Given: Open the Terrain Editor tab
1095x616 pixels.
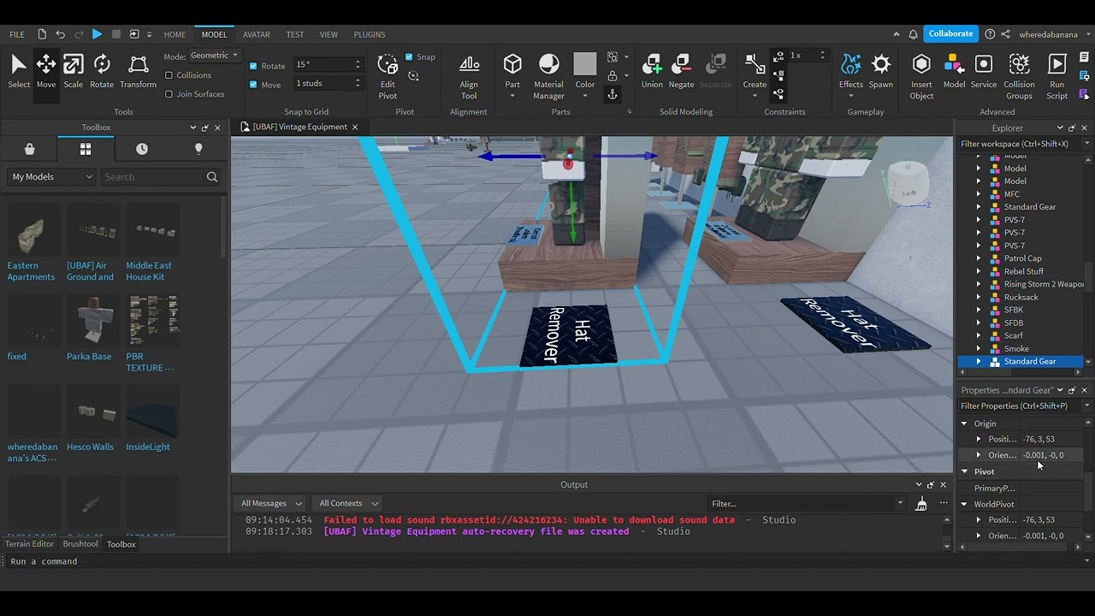Looking at the screenshot, I should tap(29, 543).
